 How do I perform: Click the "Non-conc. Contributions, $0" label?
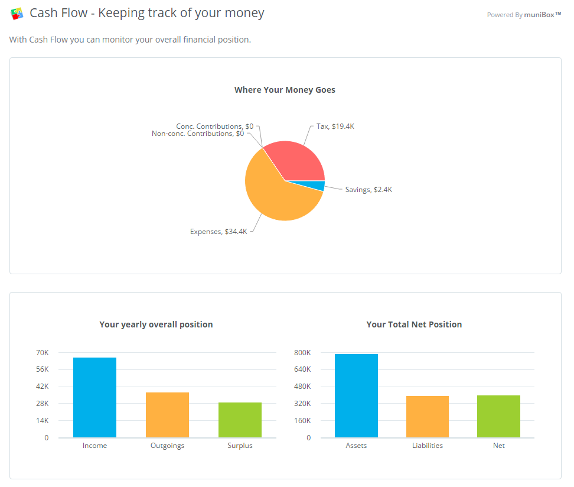pos(198,134)
